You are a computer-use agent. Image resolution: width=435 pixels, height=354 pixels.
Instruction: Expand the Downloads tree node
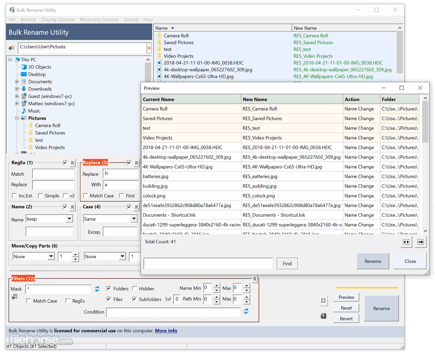coord(17,89)
